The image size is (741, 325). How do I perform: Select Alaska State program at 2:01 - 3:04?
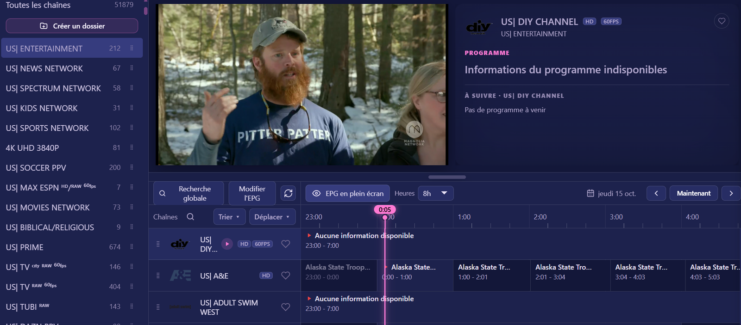tap(571, 276)
